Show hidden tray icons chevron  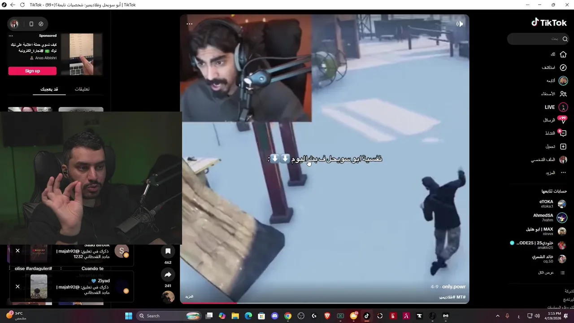[x=497, y=316]
